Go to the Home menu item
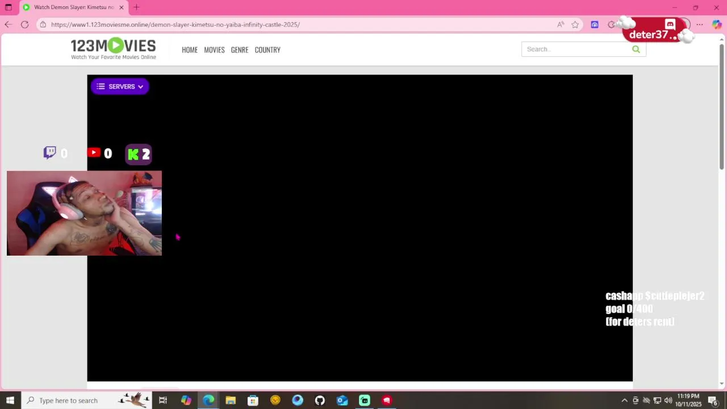 (x=190, y=49)
